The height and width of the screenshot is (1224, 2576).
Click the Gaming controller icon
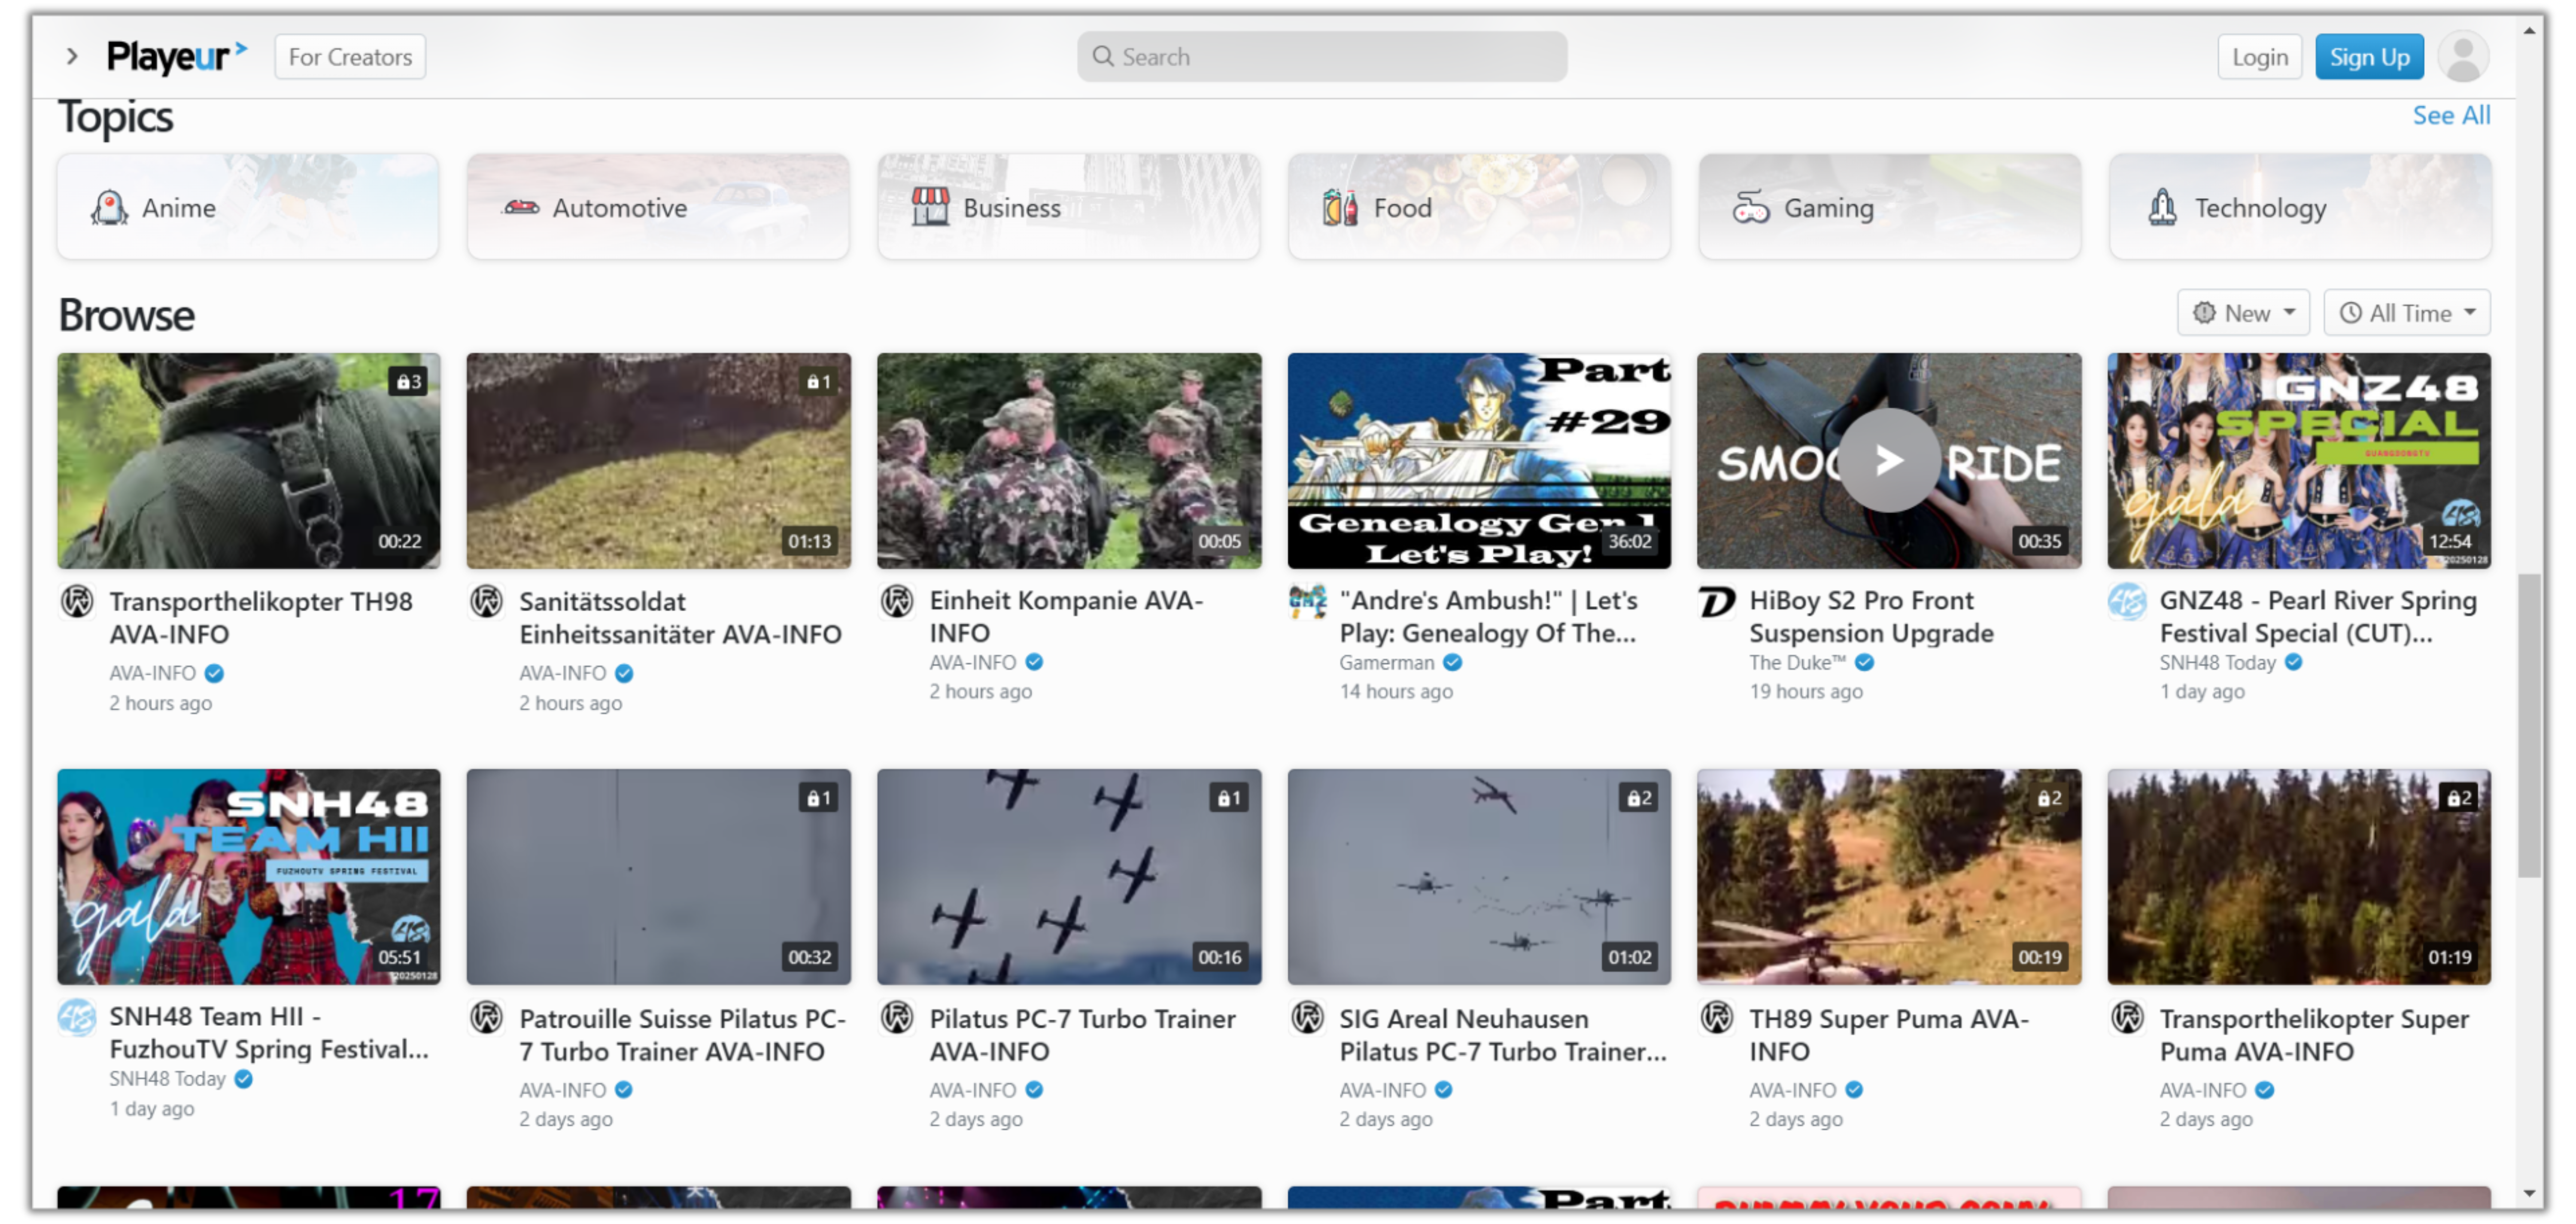[1751, 207]
